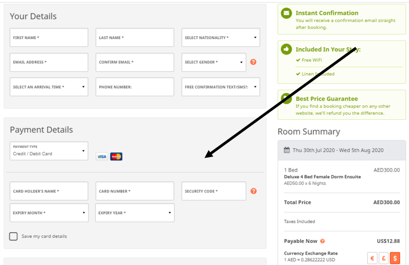Click the help icon beside Payable Now
This screenshot has height=265, width=409.
click(x=322, y=241)
